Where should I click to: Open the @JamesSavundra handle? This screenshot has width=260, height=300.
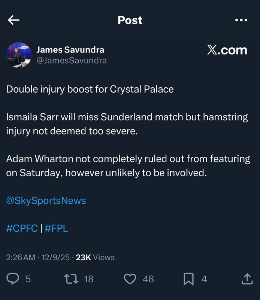tap(72, 60)
